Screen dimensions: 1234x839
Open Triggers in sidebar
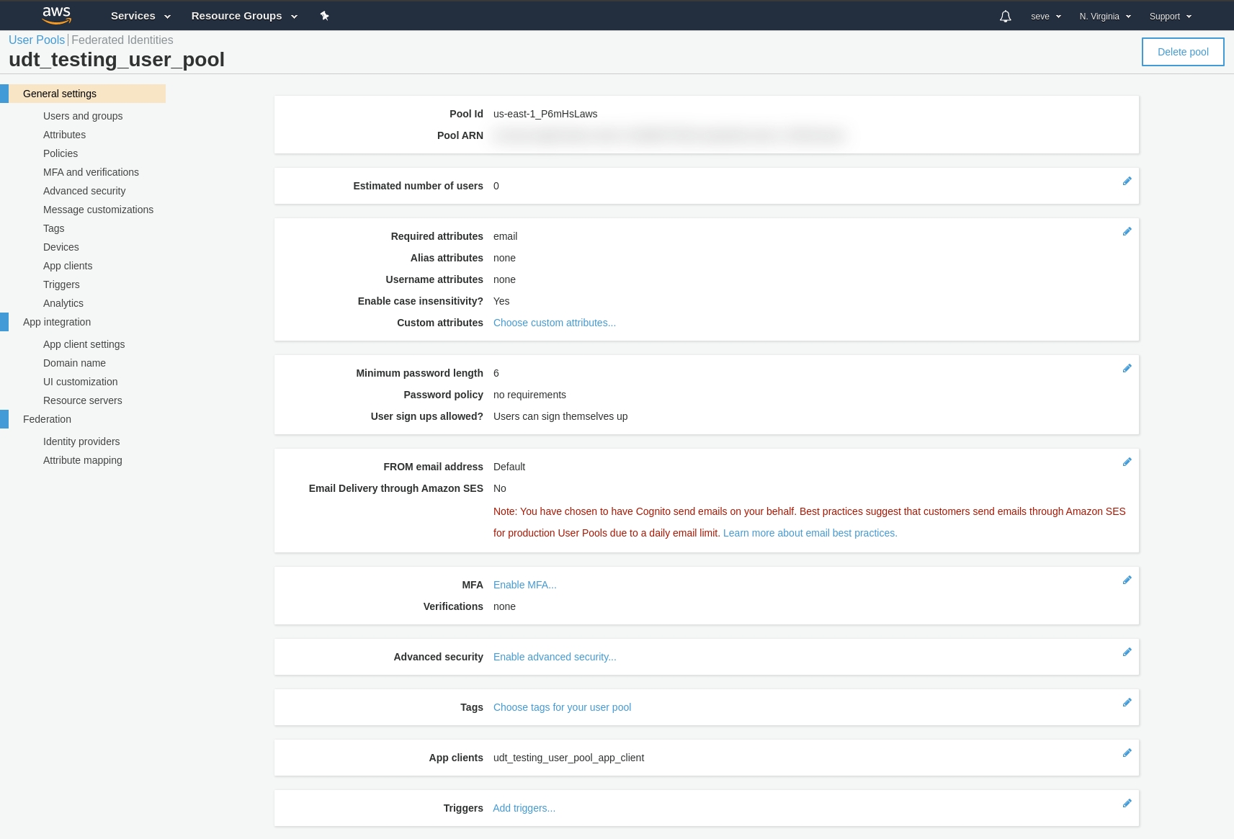tap(61, 284)
